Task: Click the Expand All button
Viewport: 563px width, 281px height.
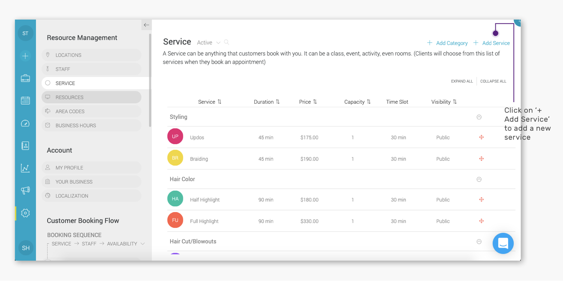Action: (x=462, y=81)
